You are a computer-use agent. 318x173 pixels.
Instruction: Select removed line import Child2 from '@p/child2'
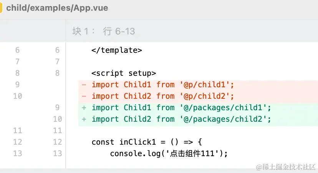[163, 96]
